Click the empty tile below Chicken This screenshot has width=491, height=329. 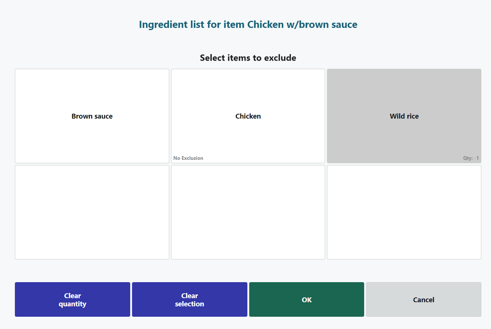248,212
